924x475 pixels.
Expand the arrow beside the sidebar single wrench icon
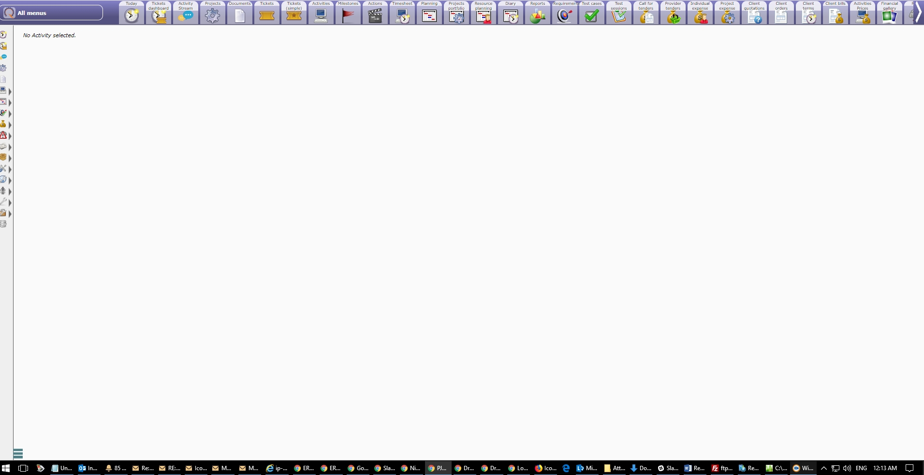pos(10,203)
